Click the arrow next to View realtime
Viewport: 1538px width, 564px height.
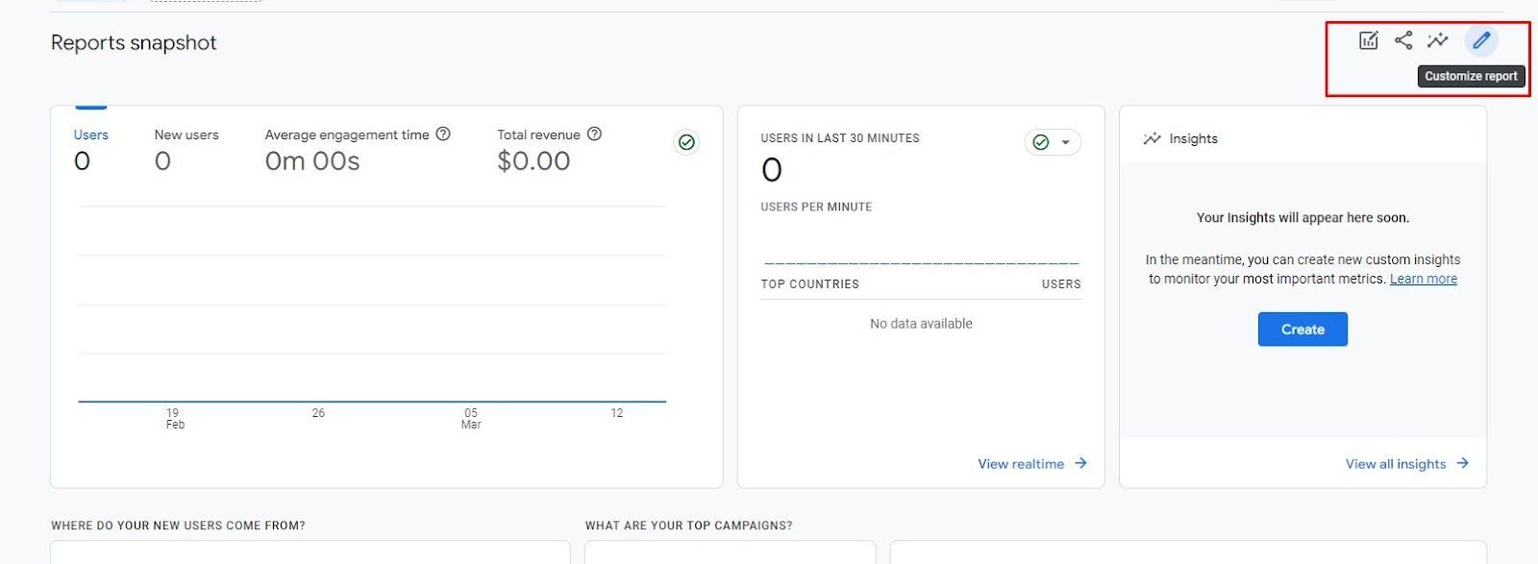(1080, 463)
